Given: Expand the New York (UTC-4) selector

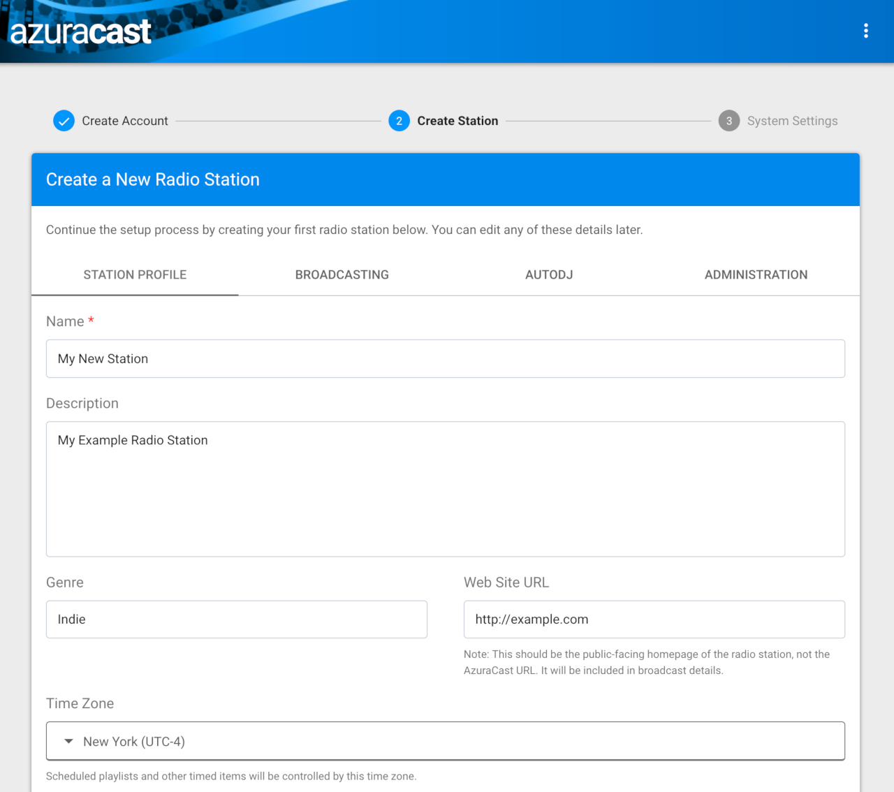Looking at the screenshot, I should [446, 740].
